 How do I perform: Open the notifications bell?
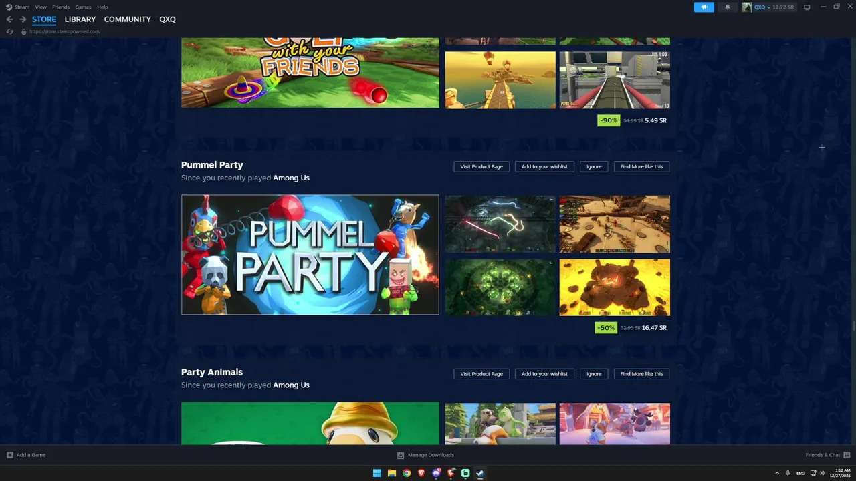click(728, 7)
